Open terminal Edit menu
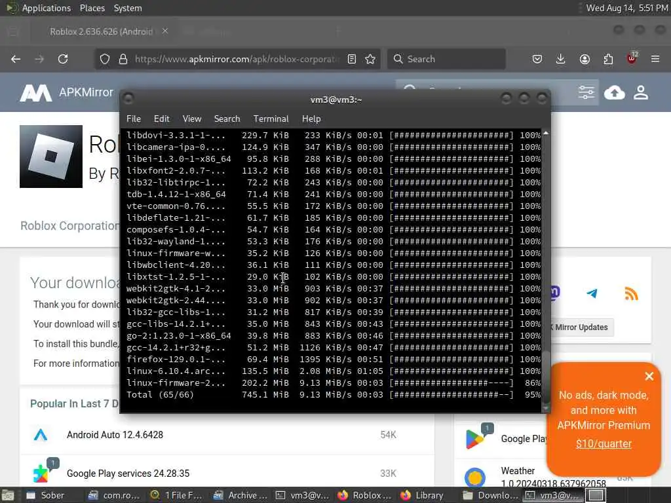Image resolution: width=671 pixels, height=503 pixels. pyautogui.click(x=162, y=119)
